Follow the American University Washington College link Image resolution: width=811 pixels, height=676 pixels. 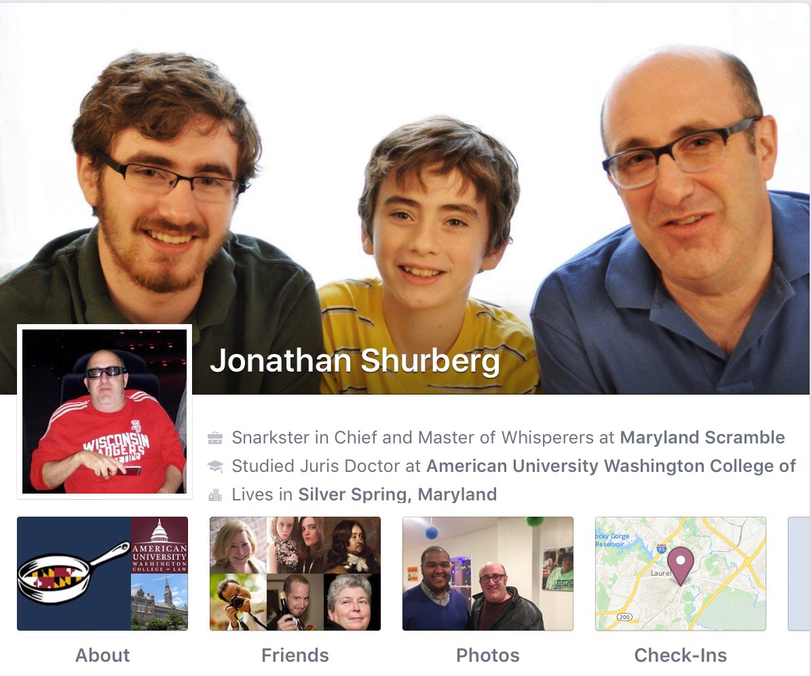pyautogui.click(x=611, y=466)
